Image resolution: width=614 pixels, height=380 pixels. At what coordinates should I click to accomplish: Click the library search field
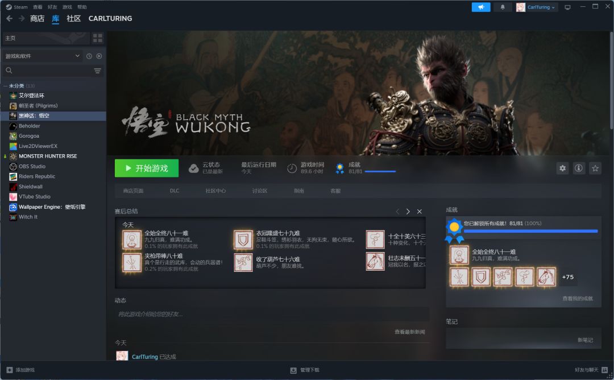pyautogui.click(x=47, y=71)
